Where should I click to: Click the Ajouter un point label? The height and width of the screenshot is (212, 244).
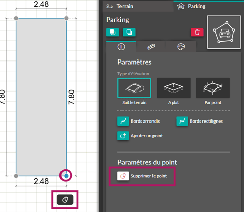point(146,136)
